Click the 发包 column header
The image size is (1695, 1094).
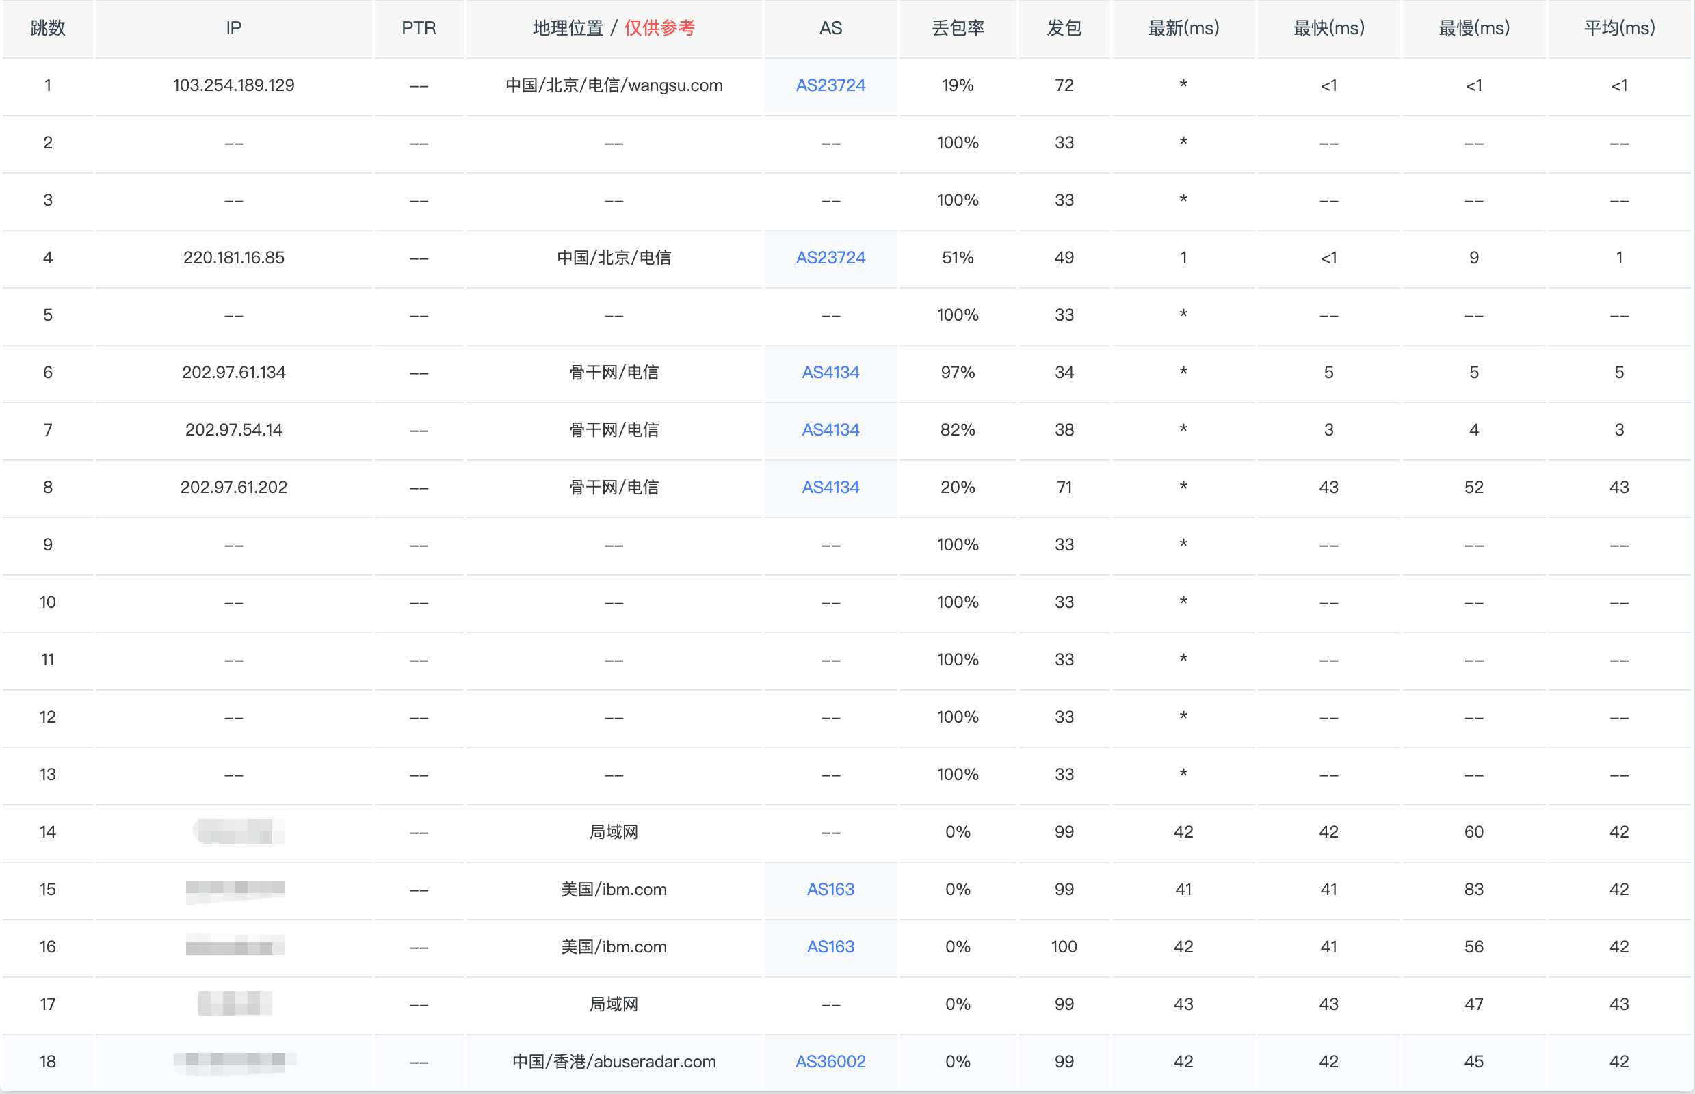pyautogui.click(x=1064, y=29)
